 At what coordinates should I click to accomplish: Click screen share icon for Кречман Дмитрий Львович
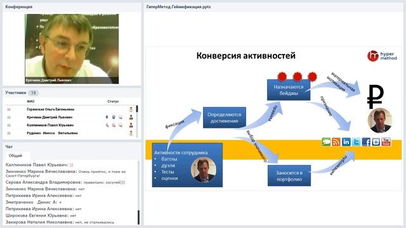[x=121, y=117]
